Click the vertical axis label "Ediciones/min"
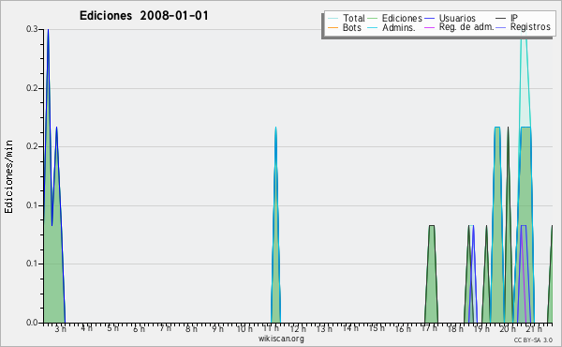Image resolution: width=562 pixels, height=347 pixels. (8, 176)
